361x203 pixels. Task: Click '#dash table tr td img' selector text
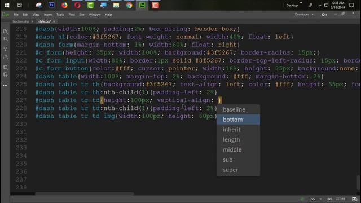click(x=75, y=116)
